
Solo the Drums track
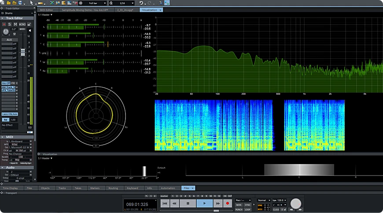click(x=10, y=24)
